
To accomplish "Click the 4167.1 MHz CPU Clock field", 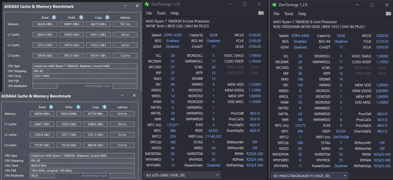I will click(x=85, y=76).
